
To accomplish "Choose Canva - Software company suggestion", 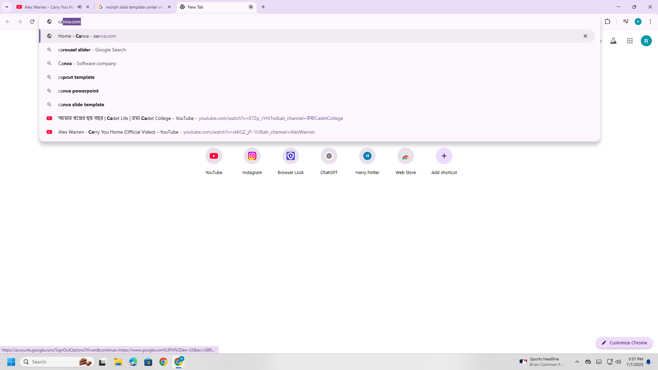I will pos(317,63).
